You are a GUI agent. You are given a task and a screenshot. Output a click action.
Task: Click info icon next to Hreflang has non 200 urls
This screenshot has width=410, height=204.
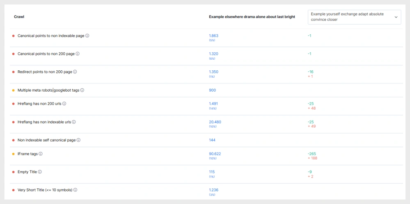point(64,103)
